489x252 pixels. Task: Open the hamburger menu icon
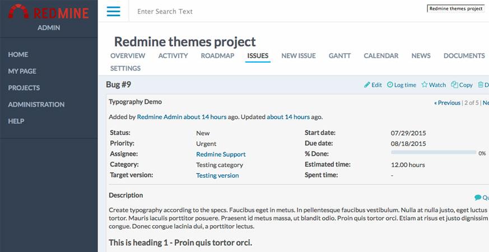(113, 11)
